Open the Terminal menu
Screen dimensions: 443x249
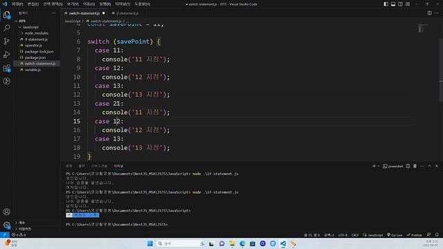click(x=123, y=4)
